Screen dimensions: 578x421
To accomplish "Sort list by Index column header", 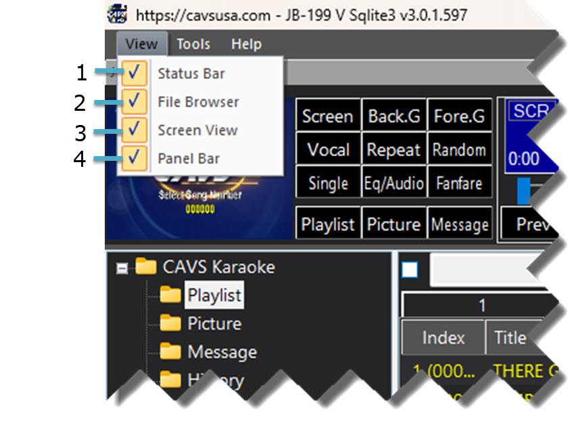I will tap(443, 338).
